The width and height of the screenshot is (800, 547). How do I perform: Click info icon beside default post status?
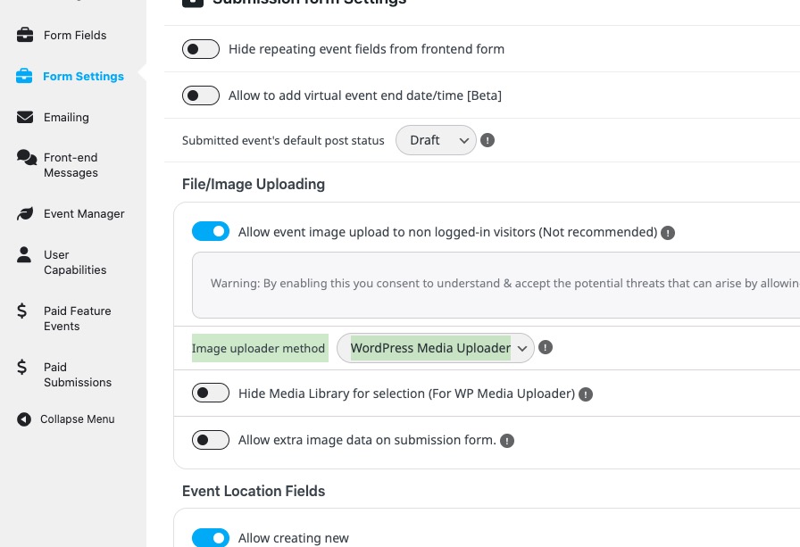click(x=487, y=140)
